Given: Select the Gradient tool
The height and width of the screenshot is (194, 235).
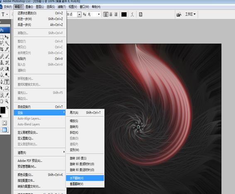Looking at the screenshot, I should tap(7, 69).
